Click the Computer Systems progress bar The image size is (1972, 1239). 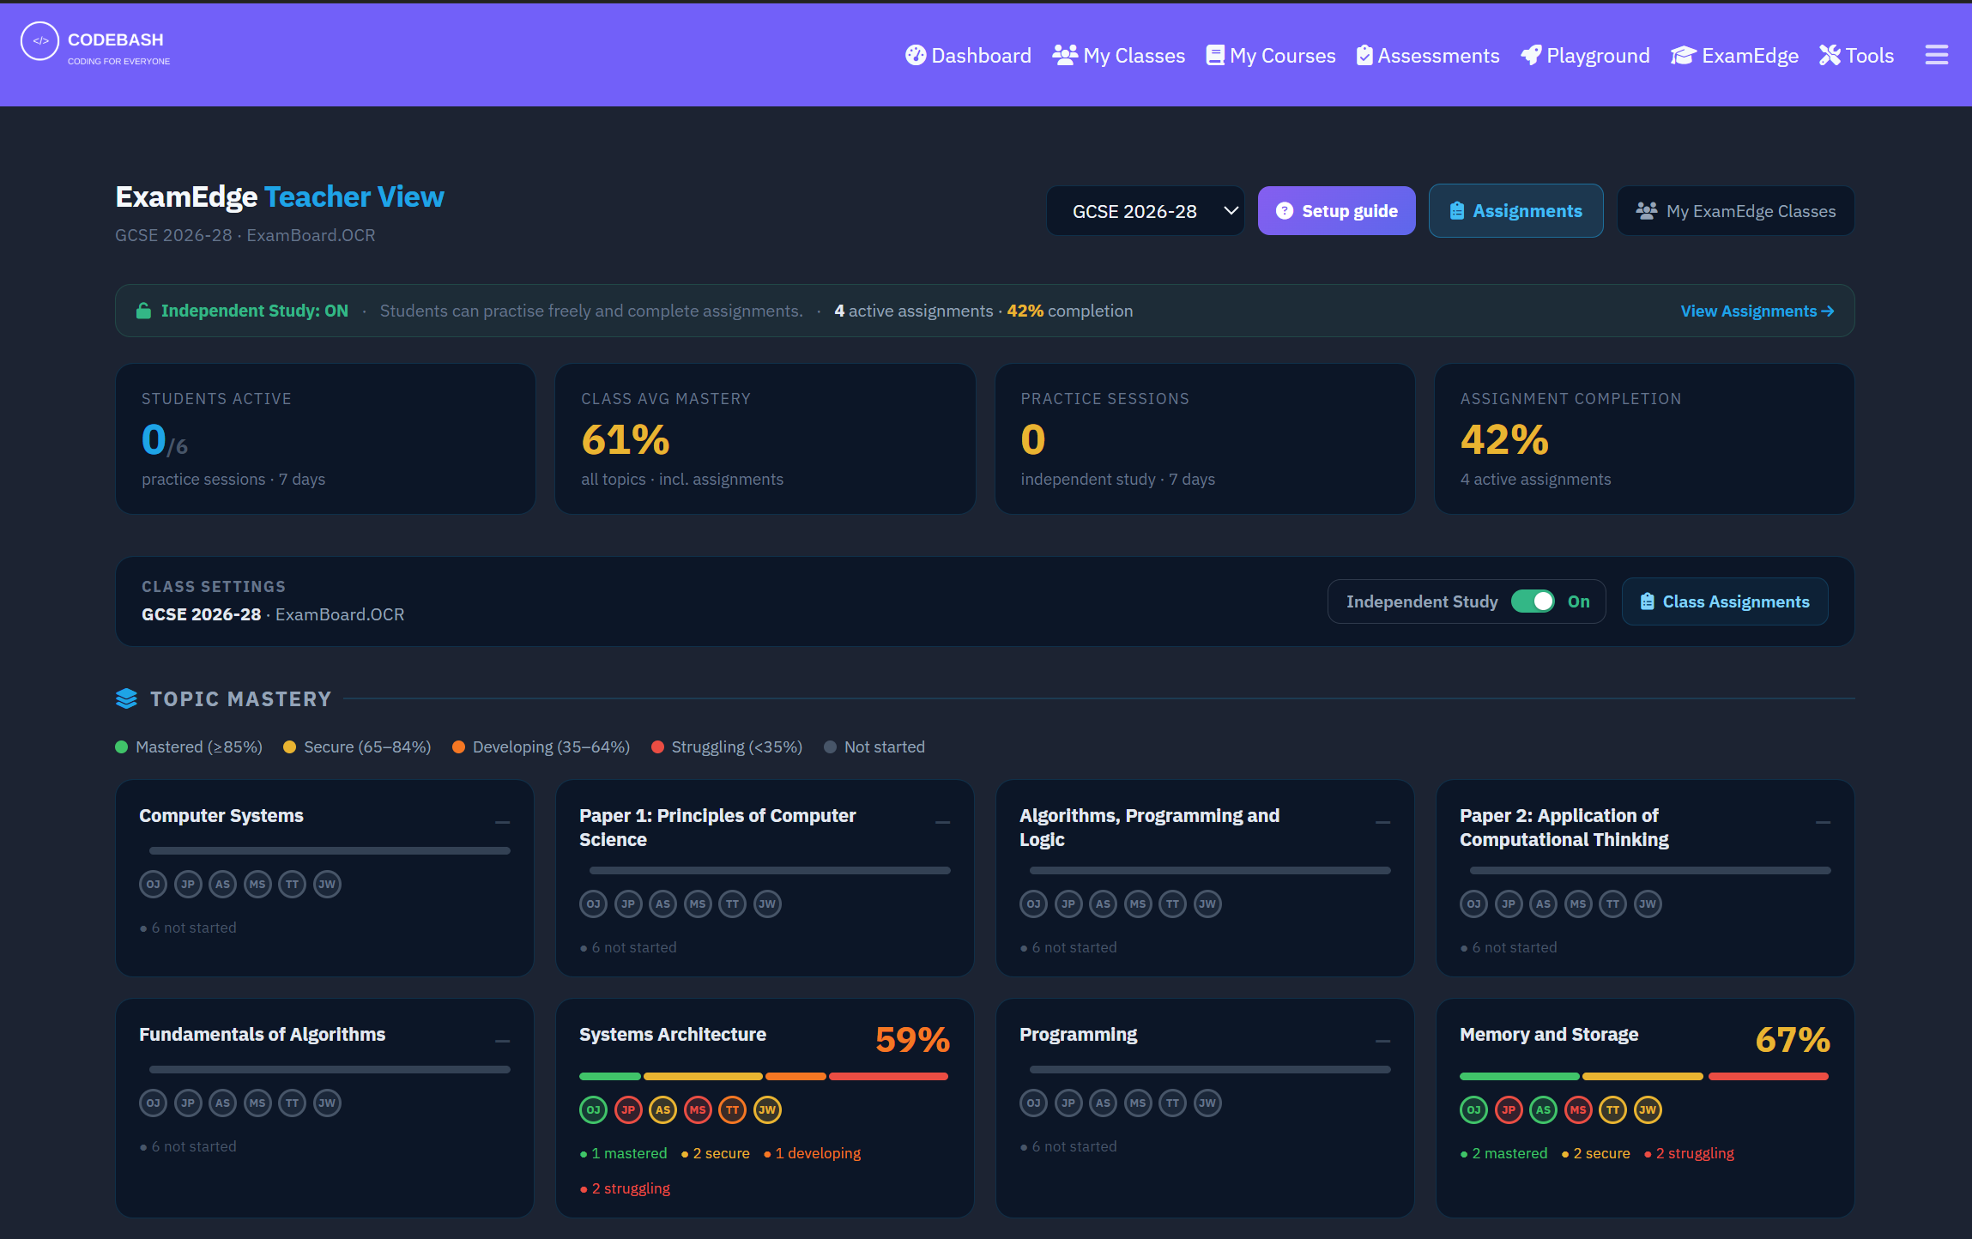330,851
